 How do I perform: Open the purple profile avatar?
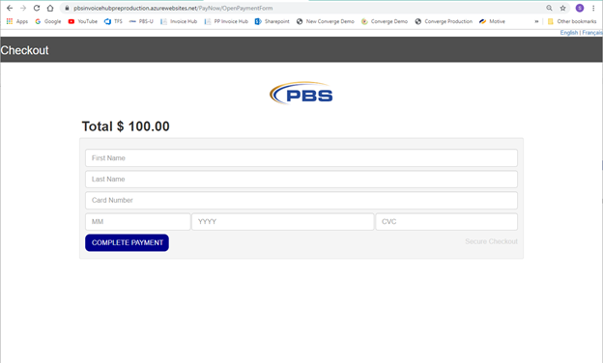click(x=580, y=8)
